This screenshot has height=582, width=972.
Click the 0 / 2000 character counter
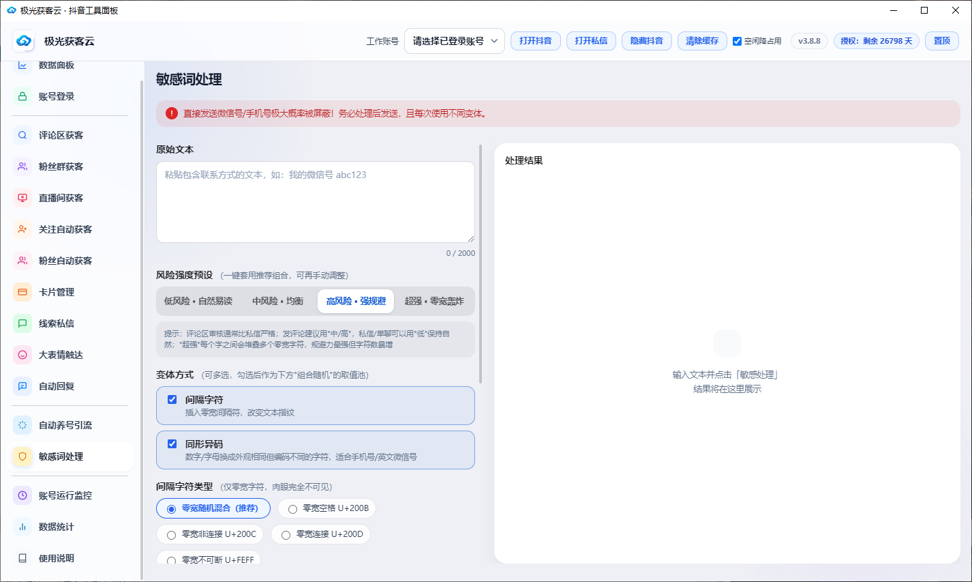point(461,253)
